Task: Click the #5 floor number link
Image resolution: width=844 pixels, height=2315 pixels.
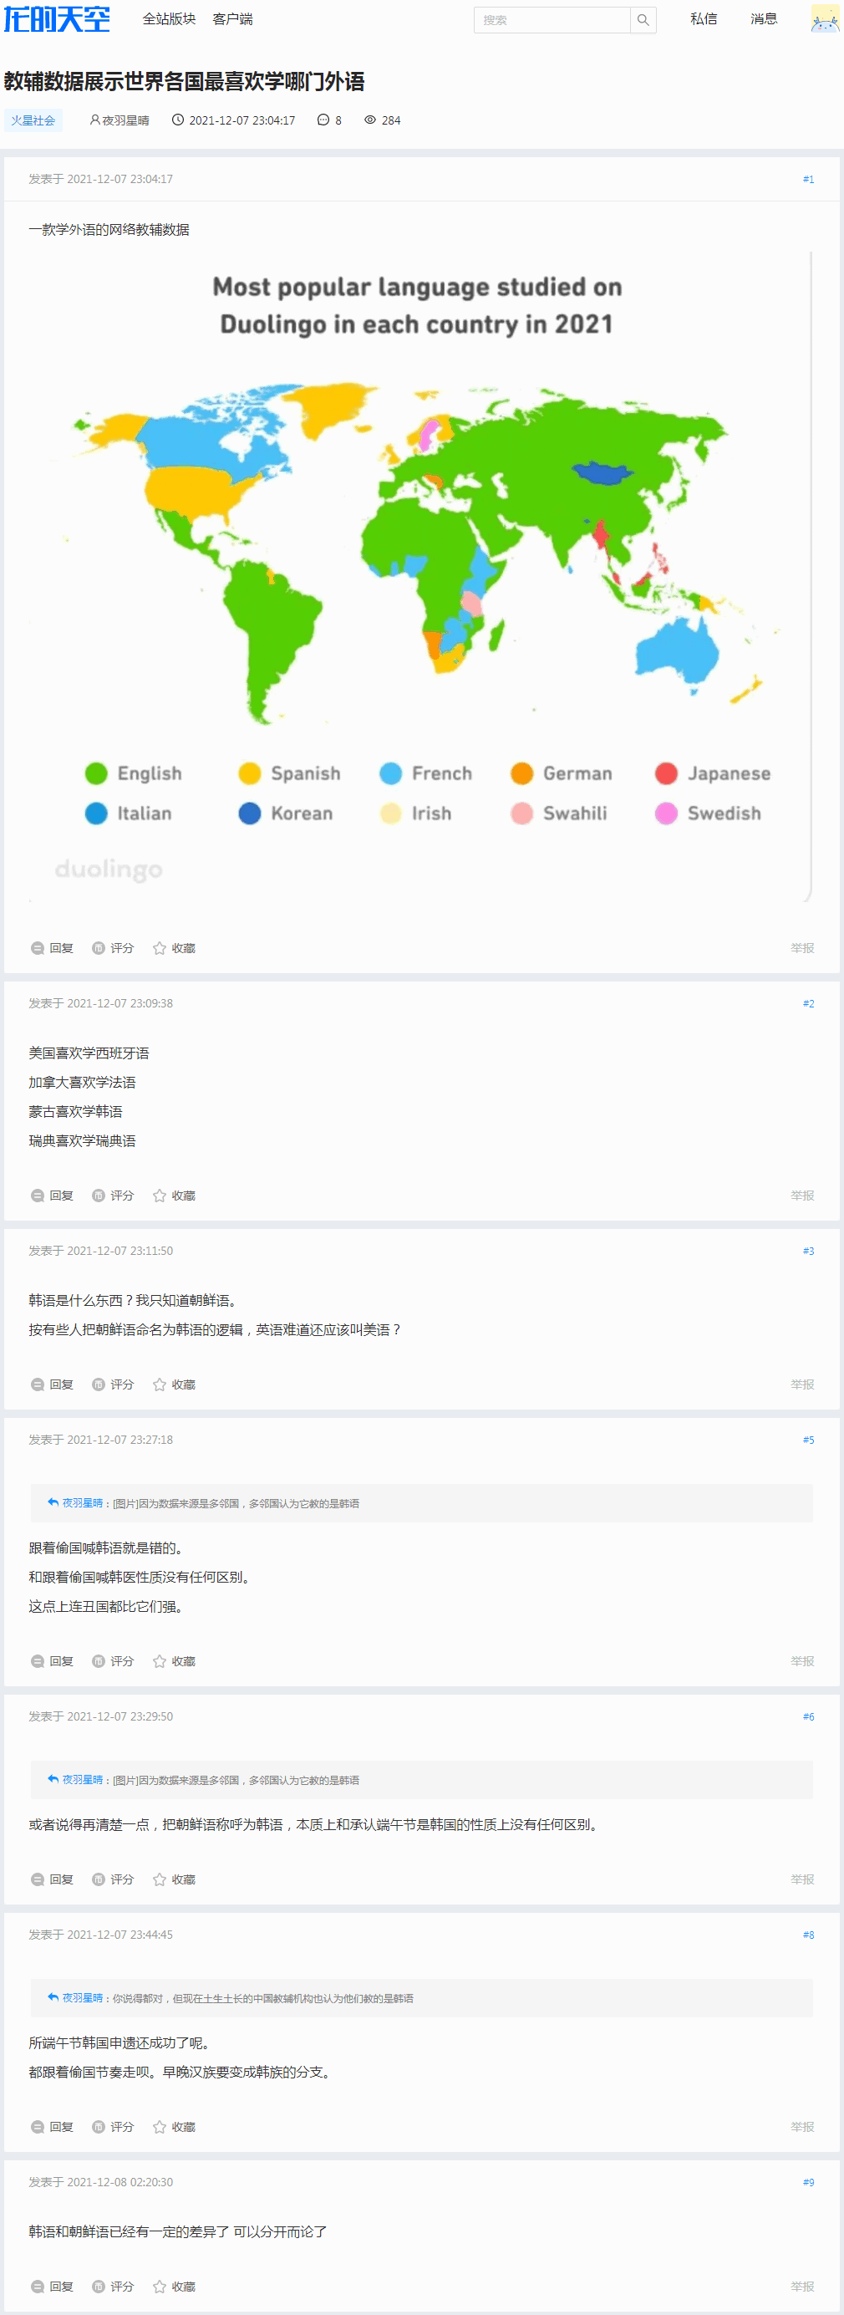Action: [809, 1440]
